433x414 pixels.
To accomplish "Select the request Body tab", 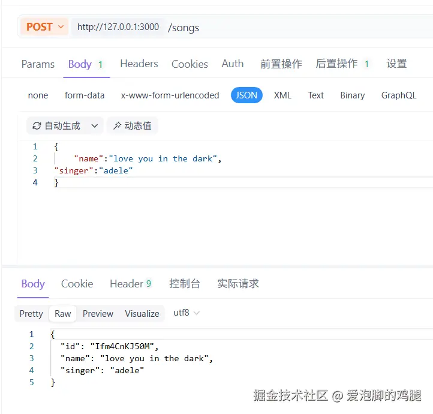I will click(86, 64).
